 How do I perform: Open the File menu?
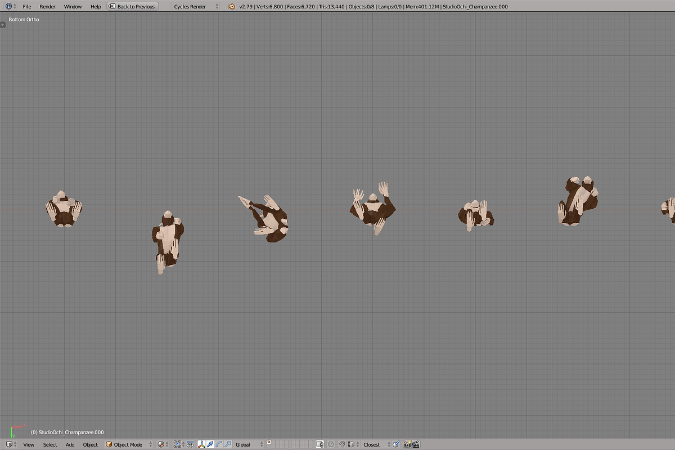pyautogui.click(x=27, y=6)
